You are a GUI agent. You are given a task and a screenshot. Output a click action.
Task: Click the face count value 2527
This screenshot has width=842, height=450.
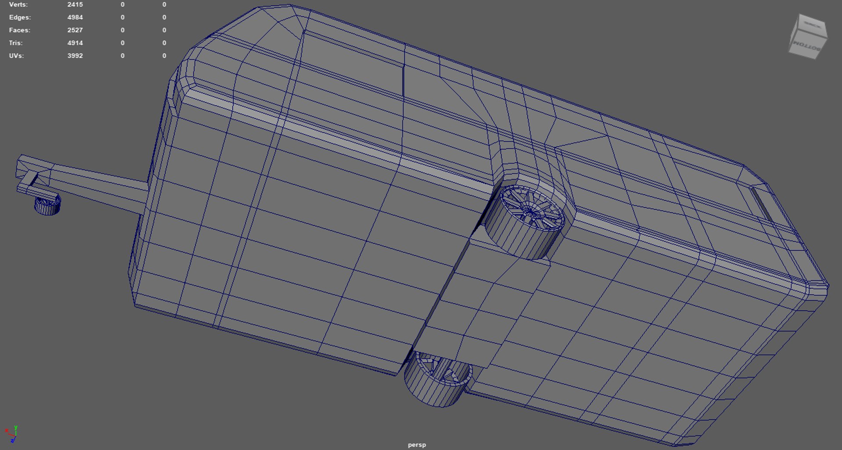75,30
